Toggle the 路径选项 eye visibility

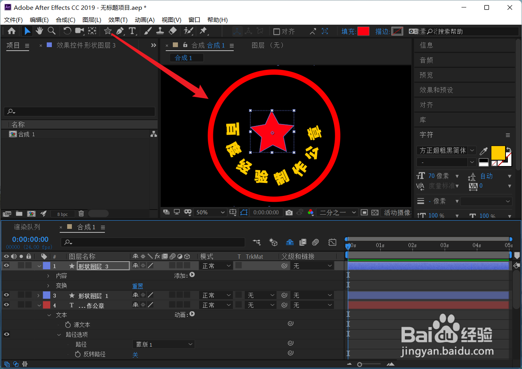coord(6,334)
